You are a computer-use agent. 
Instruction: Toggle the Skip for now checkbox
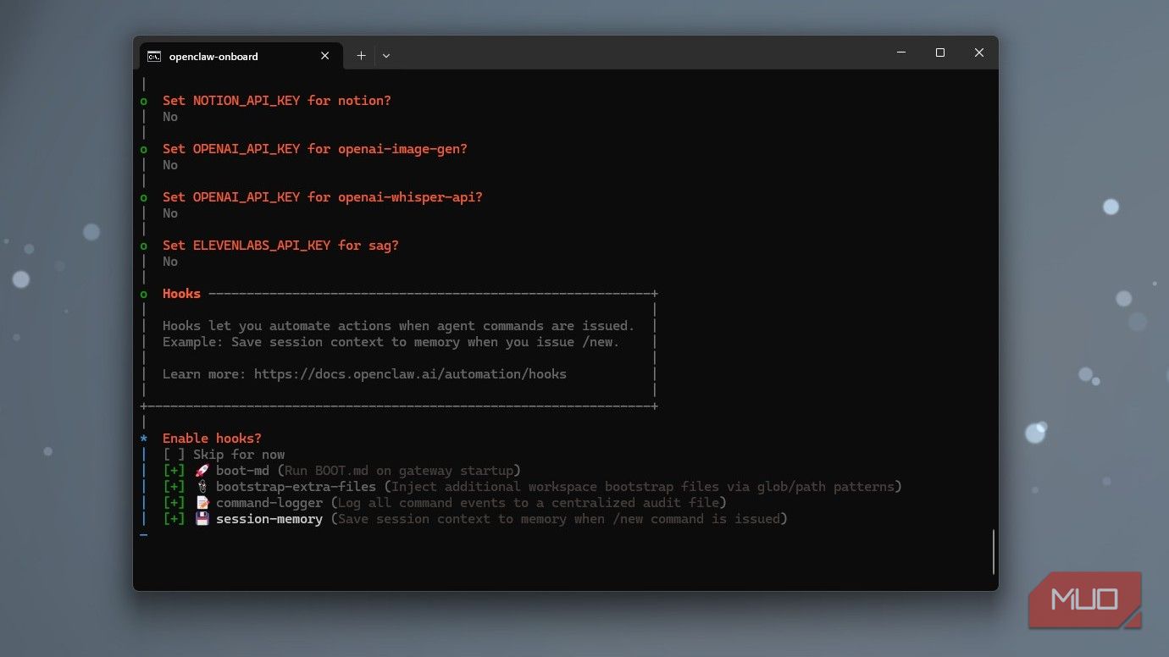pyautogui.click(x=174, y=455)
